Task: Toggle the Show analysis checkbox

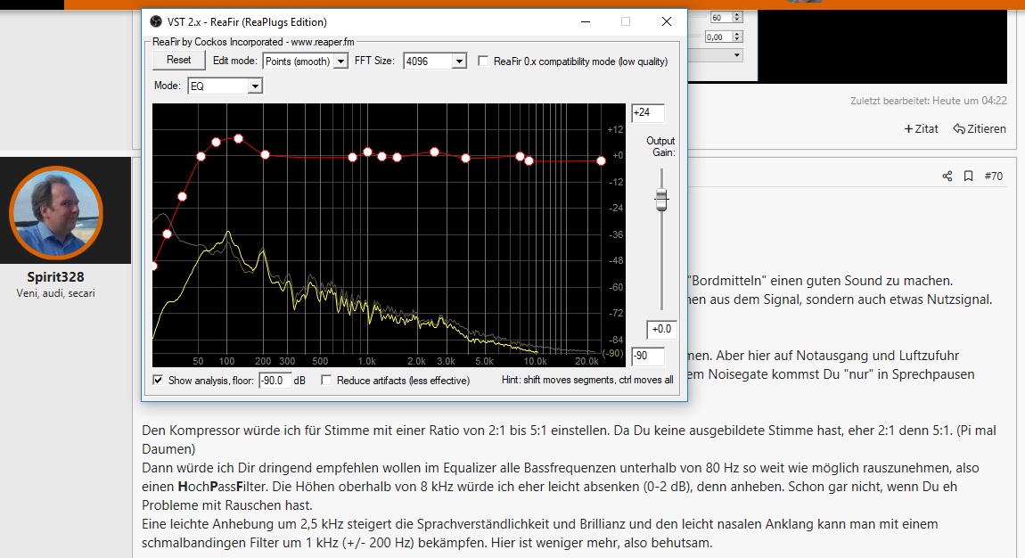Action: (x=158, y=380)
